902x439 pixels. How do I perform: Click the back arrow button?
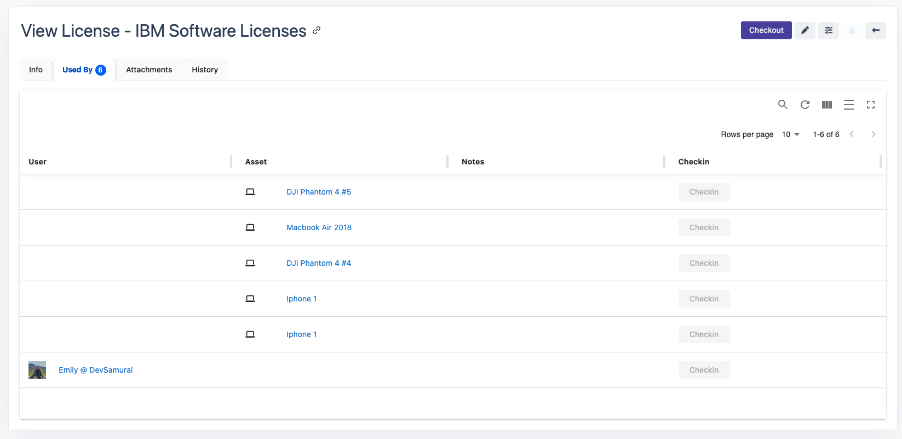point(875,31)
